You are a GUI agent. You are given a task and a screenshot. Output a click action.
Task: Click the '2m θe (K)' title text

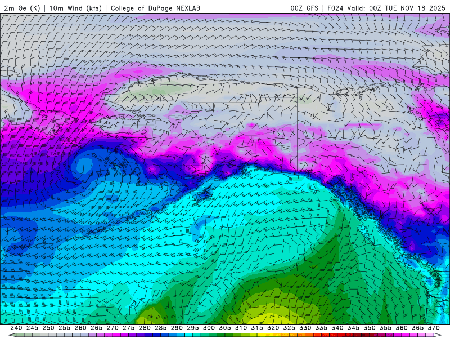click(x=22, y=8)
